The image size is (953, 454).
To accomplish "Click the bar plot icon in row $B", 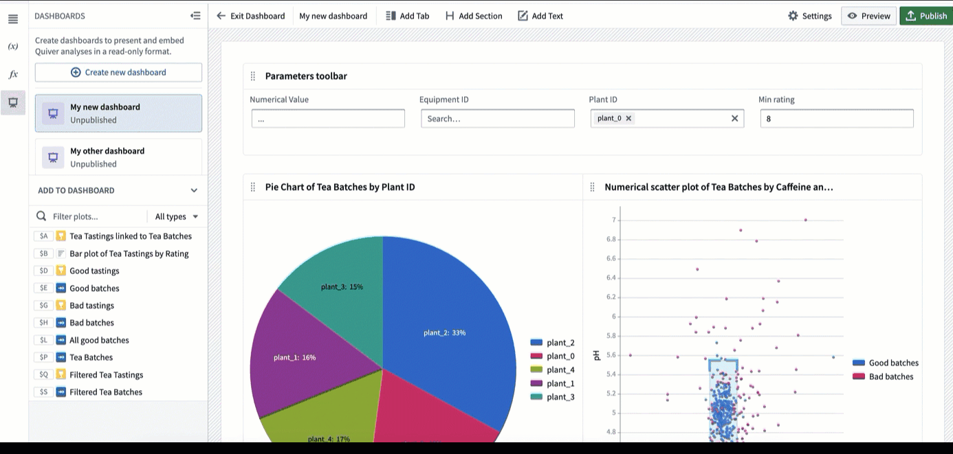I will [61, 253].
